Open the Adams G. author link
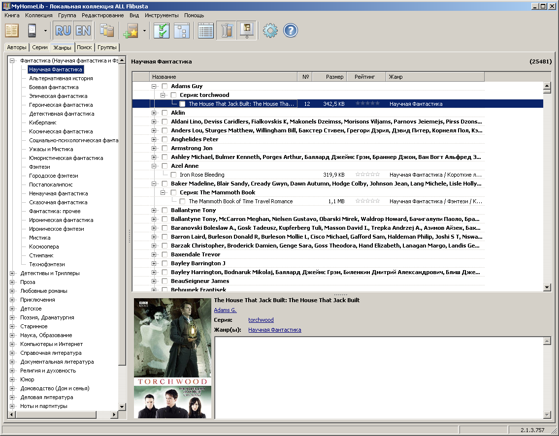The image size is (559, 436). click(x=225, y=310)
